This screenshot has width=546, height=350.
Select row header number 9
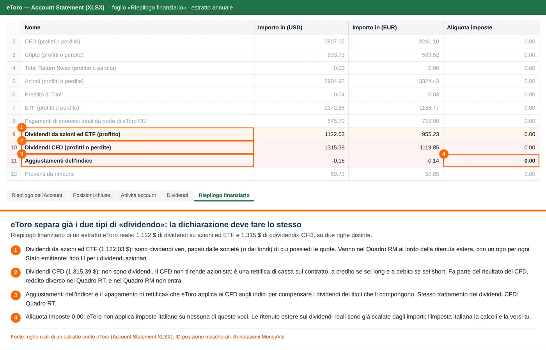(x=14, y=134)
